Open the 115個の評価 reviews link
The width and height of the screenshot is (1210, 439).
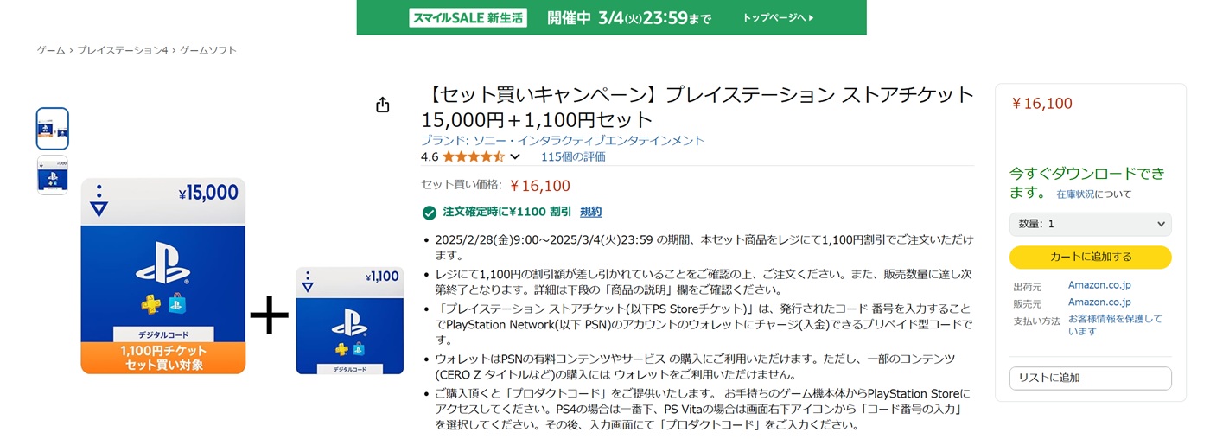tap(573, 157)
